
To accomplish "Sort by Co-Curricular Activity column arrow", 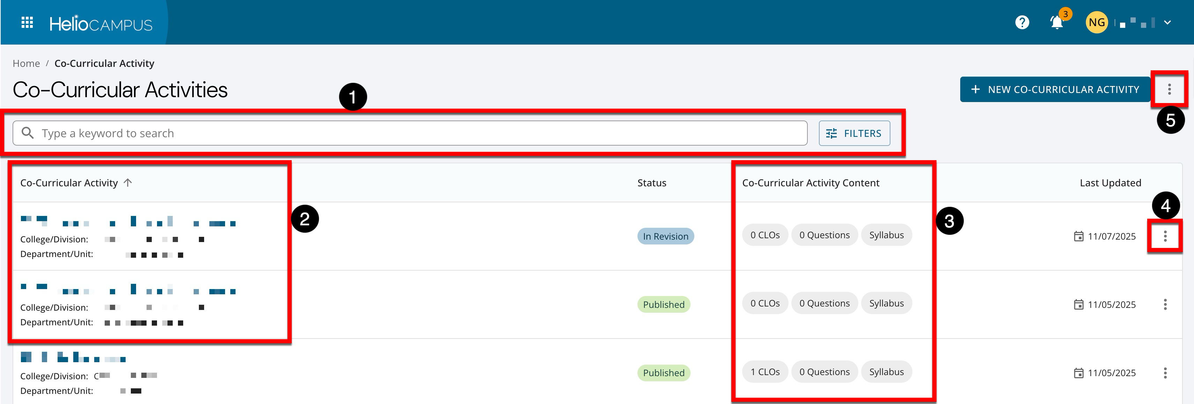I will 128,183.
